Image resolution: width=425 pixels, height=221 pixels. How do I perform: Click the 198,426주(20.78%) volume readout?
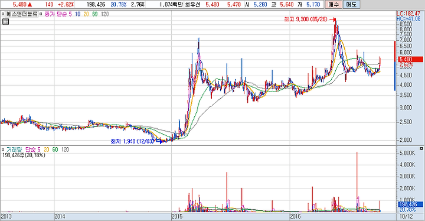click(x=24, y=155)
